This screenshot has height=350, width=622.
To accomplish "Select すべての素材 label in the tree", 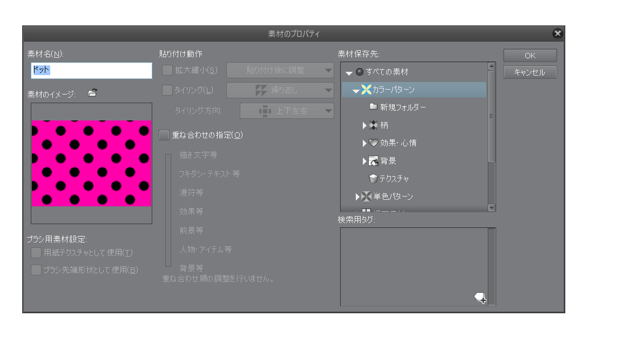I will tap(387, 72).
